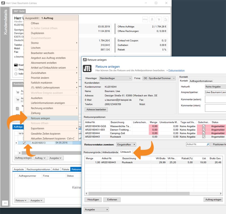The width and height of the screenshot is (226, 214).
Task: Open the Warenlager dropdown
Action: (116, 78)
